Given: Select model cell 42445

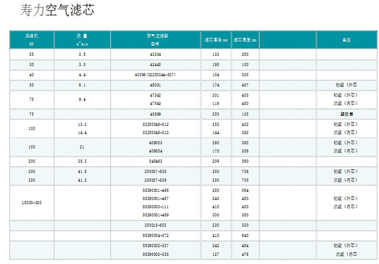Looking at the screenshot, I should 156,65.
